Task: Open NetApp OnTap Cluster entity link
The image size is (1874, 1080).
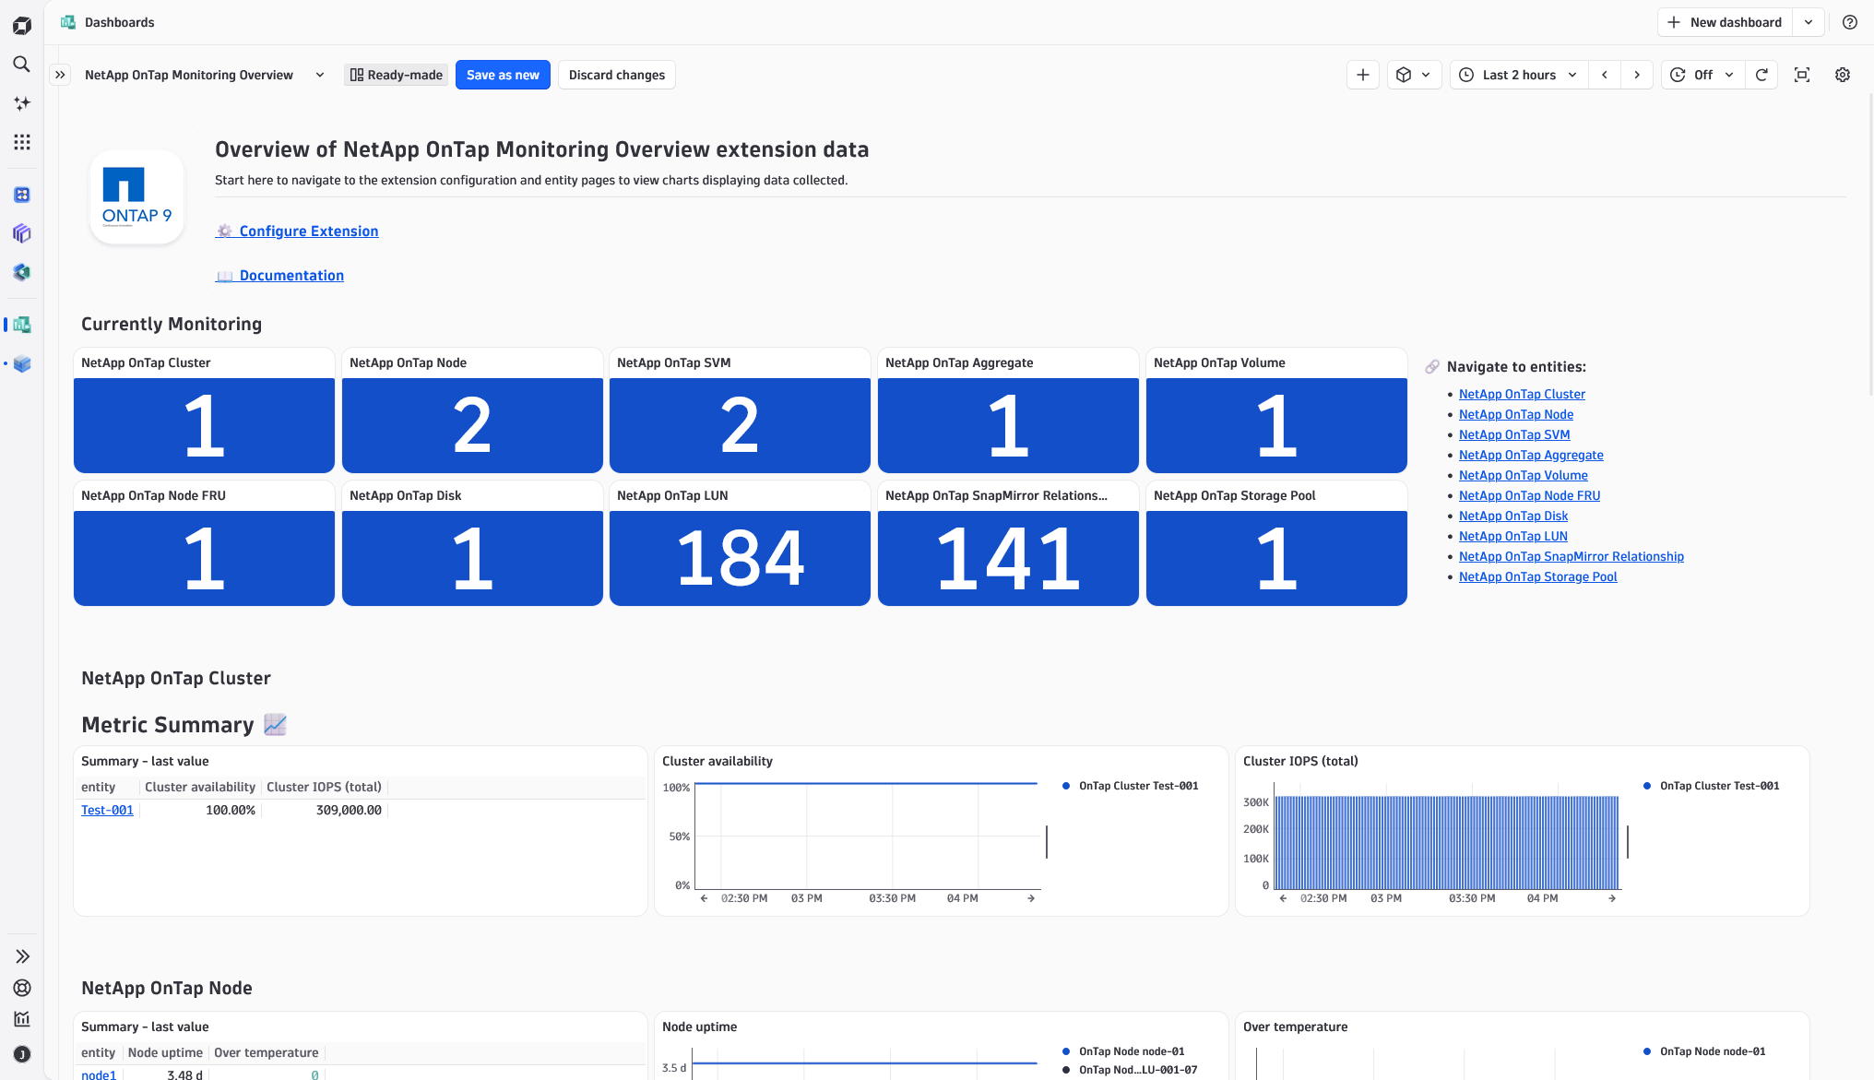Action: (1522, 394)
